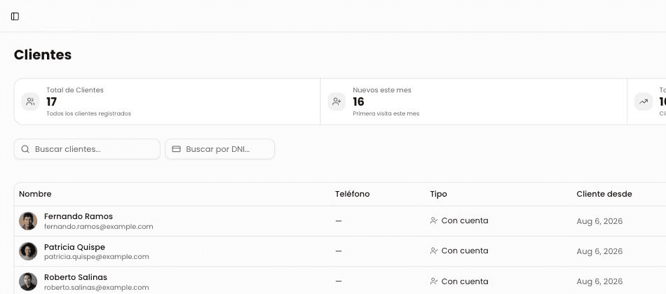Viewport: 666px width, 294px height.
Task: Click the Nombre column header
Action: [x=35, y=194]
